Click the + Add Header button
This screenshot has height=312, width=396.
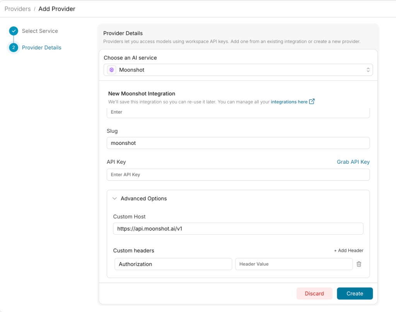click(348, 251)
